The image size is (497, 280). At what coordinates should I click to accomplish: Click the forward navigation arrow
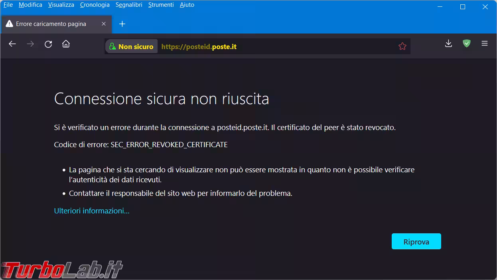30,44
